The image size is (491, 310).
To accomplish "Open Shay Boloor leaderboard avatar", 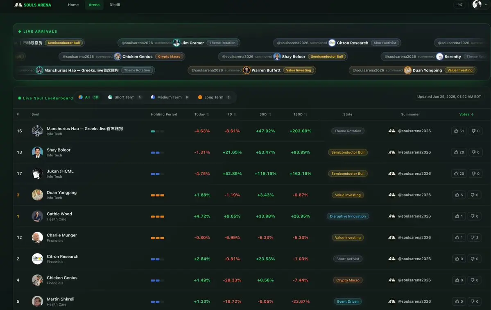I will [37, 152].
